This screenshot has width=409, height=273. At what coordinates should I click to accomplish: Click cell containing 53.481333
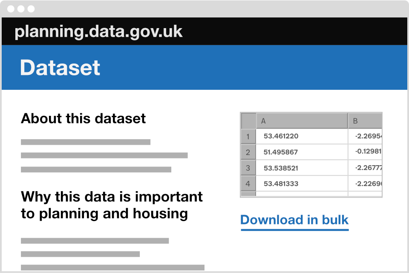302,184
